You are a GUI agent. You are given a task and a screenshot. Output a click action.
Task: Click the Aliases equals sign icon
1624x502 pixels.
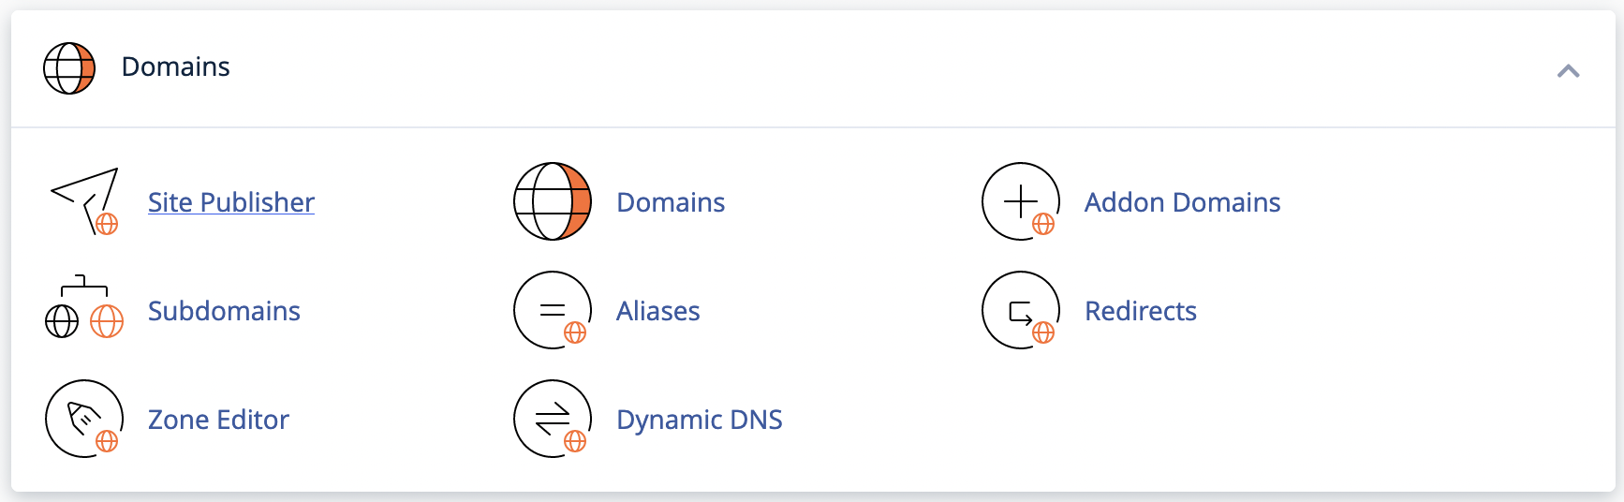click(553, 310)
